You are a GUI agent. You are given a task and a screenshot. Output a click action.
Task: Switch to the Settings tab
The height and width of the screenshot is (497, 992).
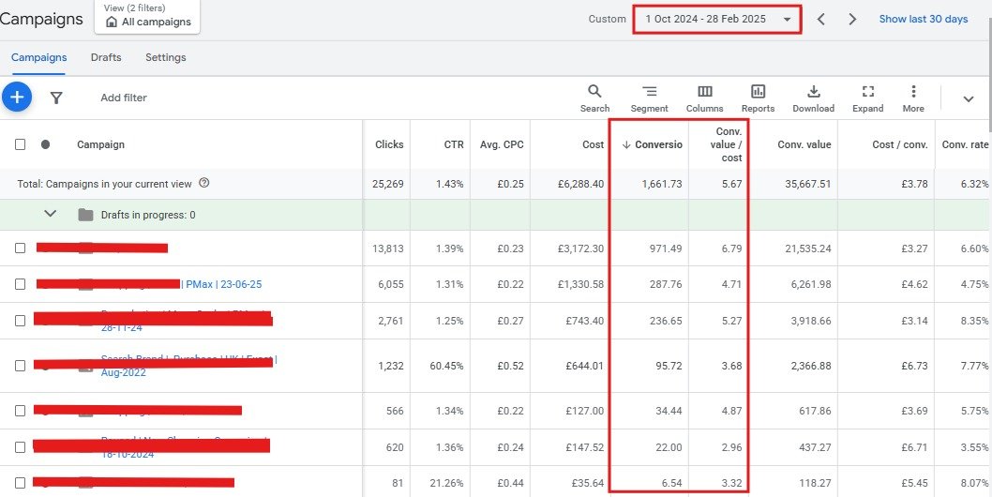point(165,57)
